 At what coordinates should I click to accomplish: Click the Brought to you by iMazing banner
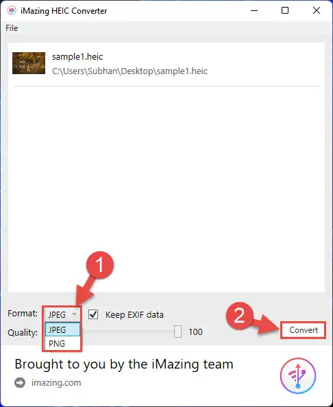124,364
